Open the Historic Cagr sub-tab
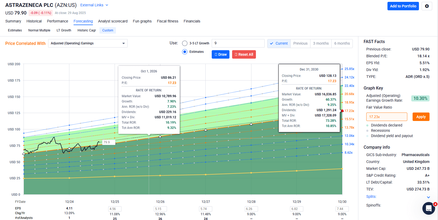The width and height of the screenshot is (438, 220). (x=87, y=30)
